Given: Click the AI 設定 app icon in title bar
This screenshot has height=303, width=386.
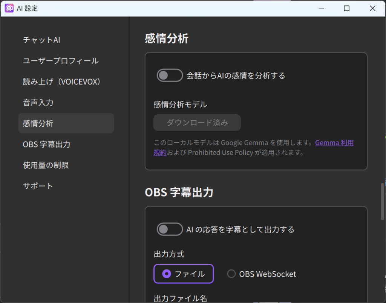Looking at the screenshot, I should point(9,8).
